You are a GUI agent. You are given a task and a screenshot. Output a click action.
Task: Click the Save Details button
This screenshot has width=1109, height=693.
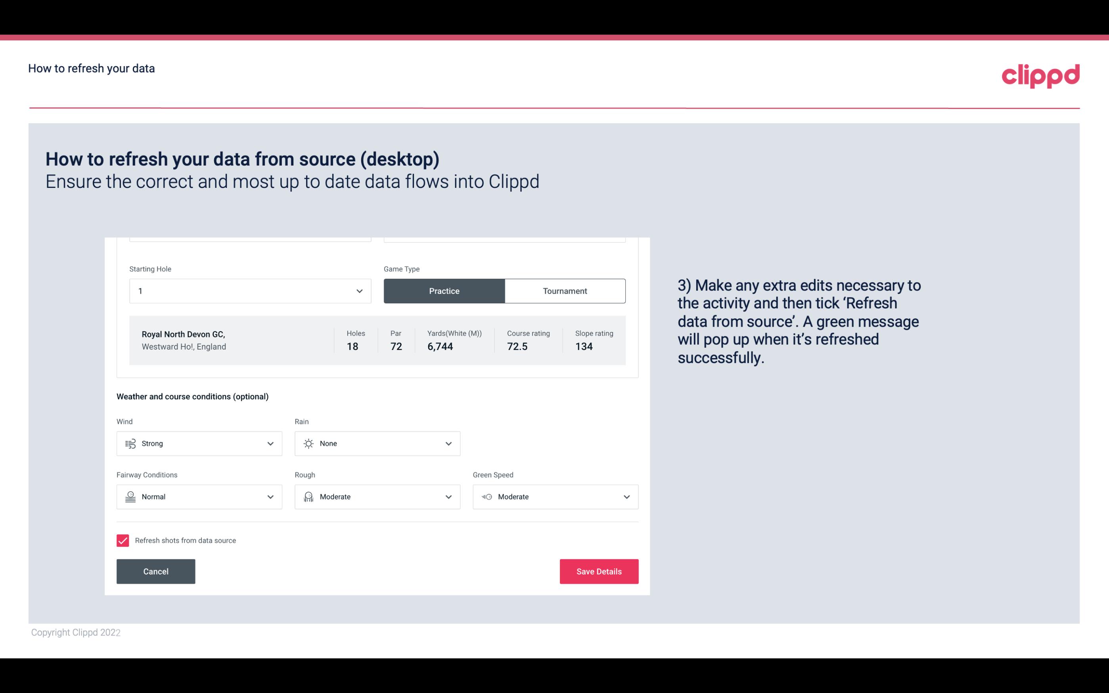pos(599,571)
